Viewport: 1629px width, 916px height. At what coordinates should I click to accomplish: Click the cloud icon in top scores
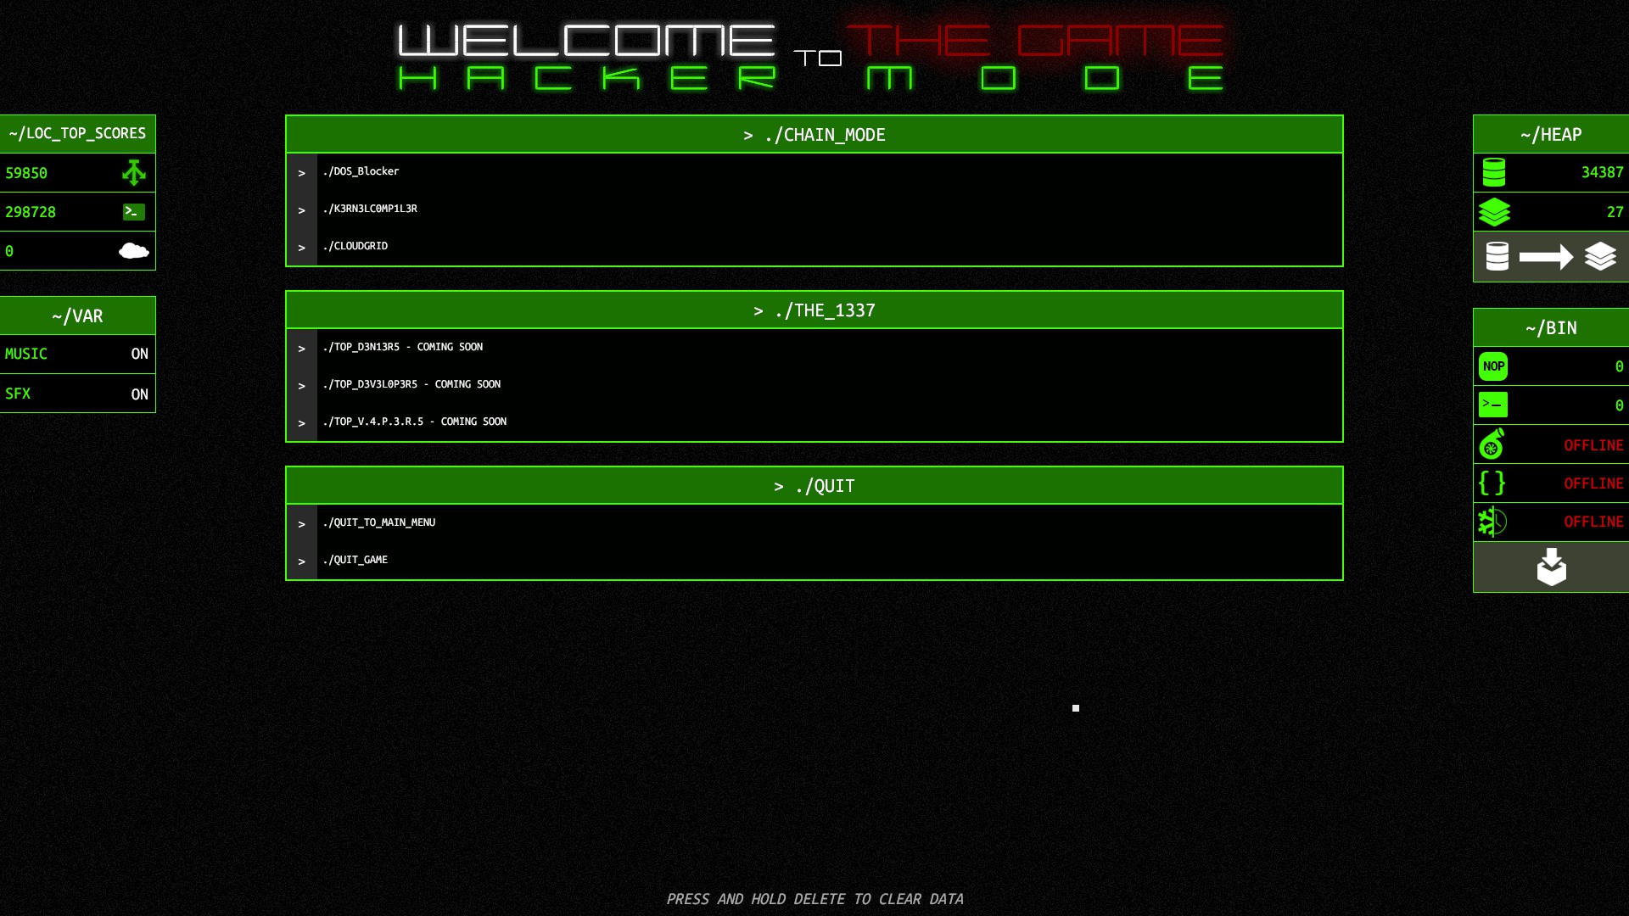point(133,251)
